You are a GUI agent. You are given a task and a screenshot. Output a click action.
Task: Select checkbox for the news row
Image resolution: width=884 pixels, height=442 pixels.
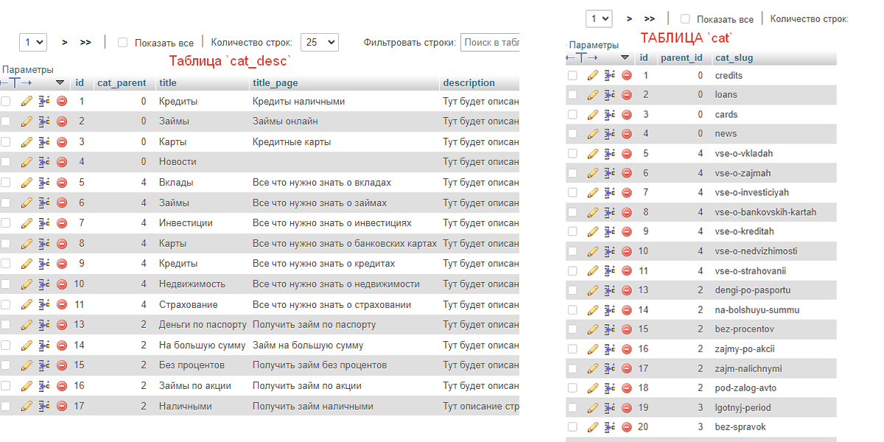[x=572, y=133]
